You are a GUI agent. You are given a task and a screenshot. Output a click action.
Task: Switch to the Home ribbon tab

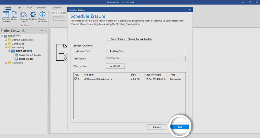8,8
